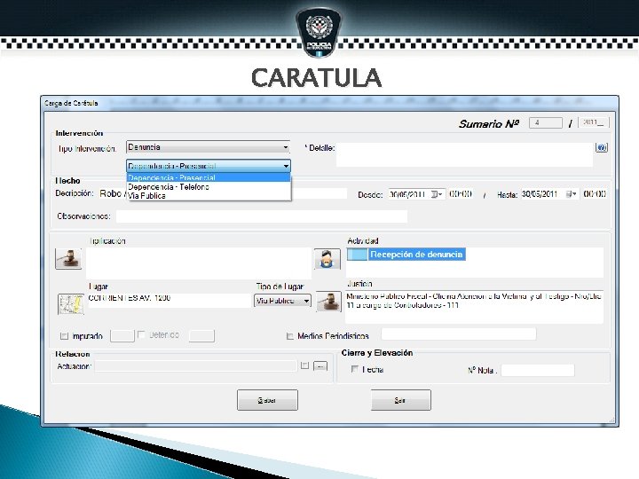Click the Lugar field CORRIENTES AV. 1200

170,301
